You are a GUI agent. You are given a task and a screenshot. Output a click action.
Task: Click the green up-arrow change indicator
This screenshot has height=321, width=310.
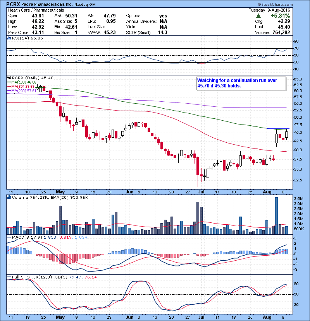click(258, 16)
